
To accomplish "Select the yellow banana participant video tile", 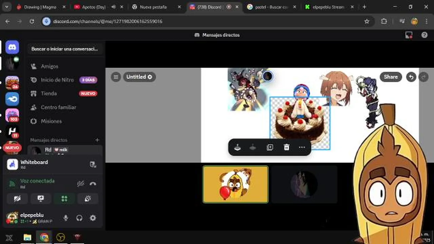I will click(235, 184).
